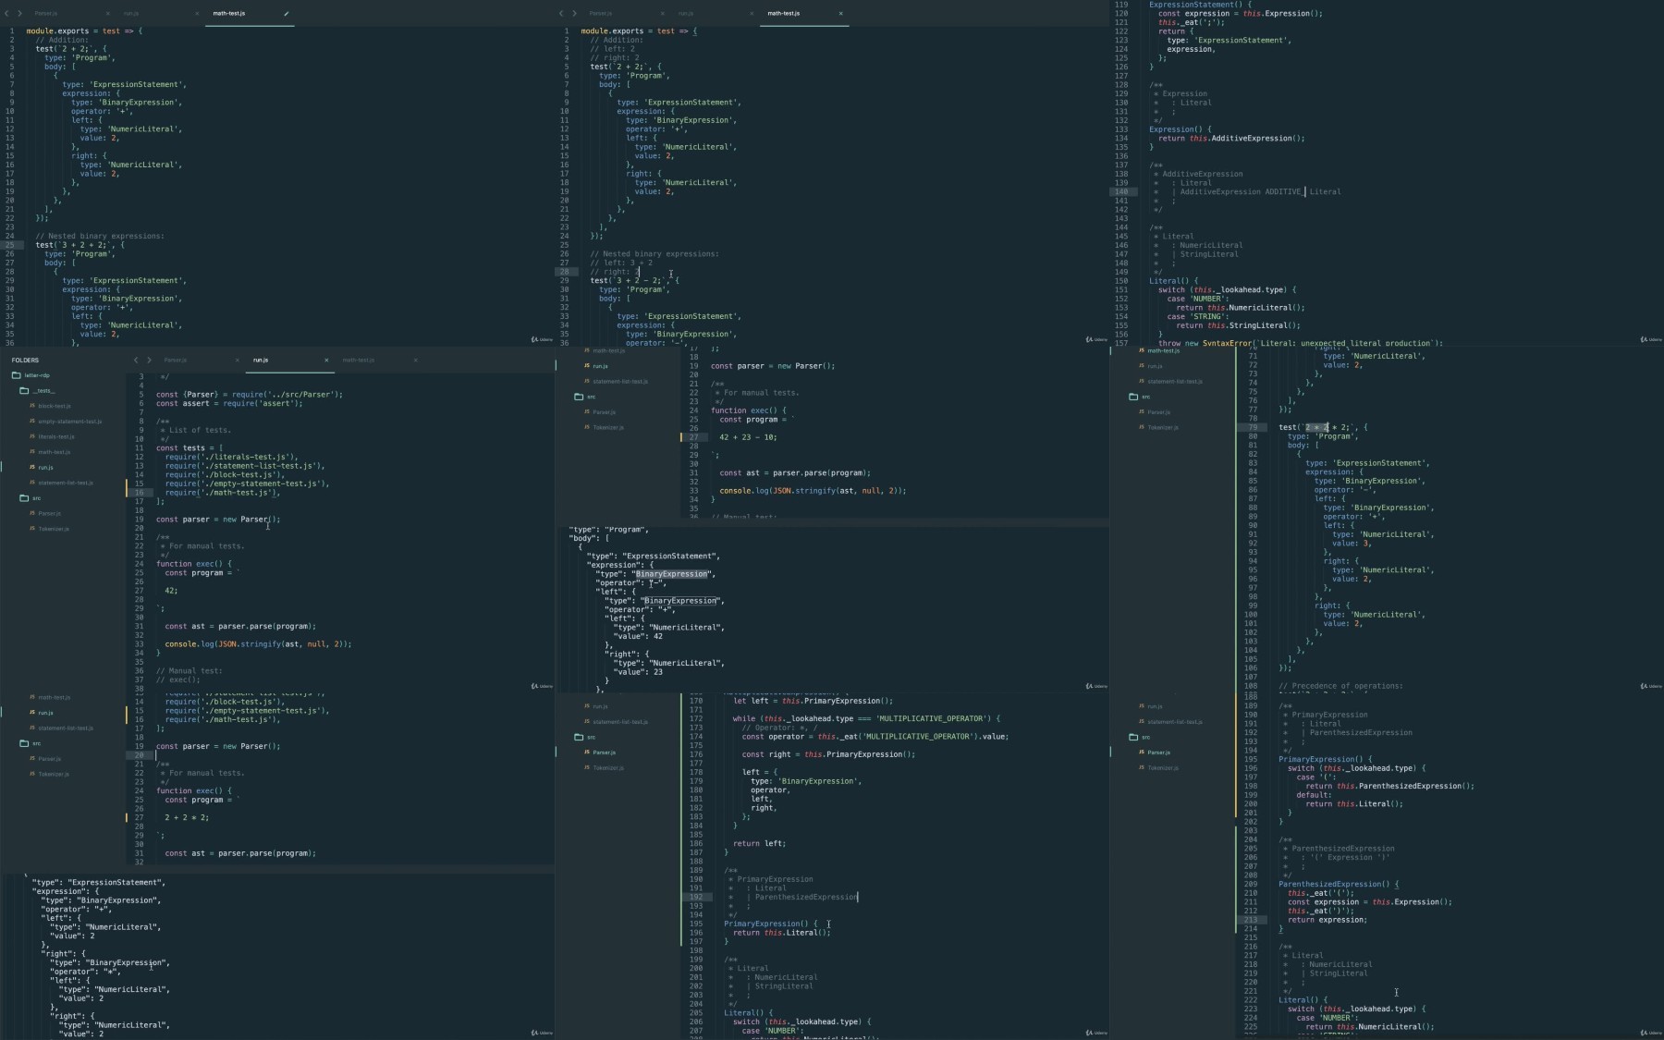Go forward with arrow beside FOLDERS header
This screenshot has height=1040, width=1664.
point(149,360)
